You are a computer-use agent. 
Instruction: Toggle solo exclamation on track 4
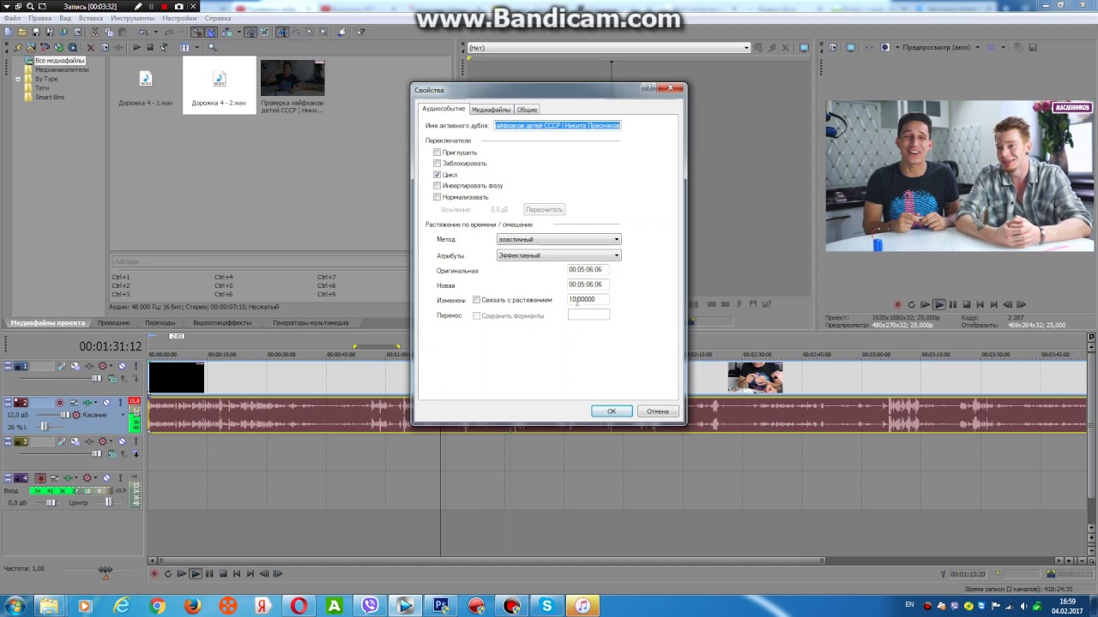120,478
